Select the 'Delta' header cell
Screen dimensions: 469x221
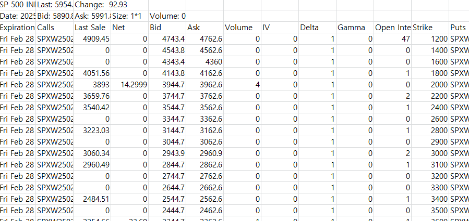tap(317, 28)
